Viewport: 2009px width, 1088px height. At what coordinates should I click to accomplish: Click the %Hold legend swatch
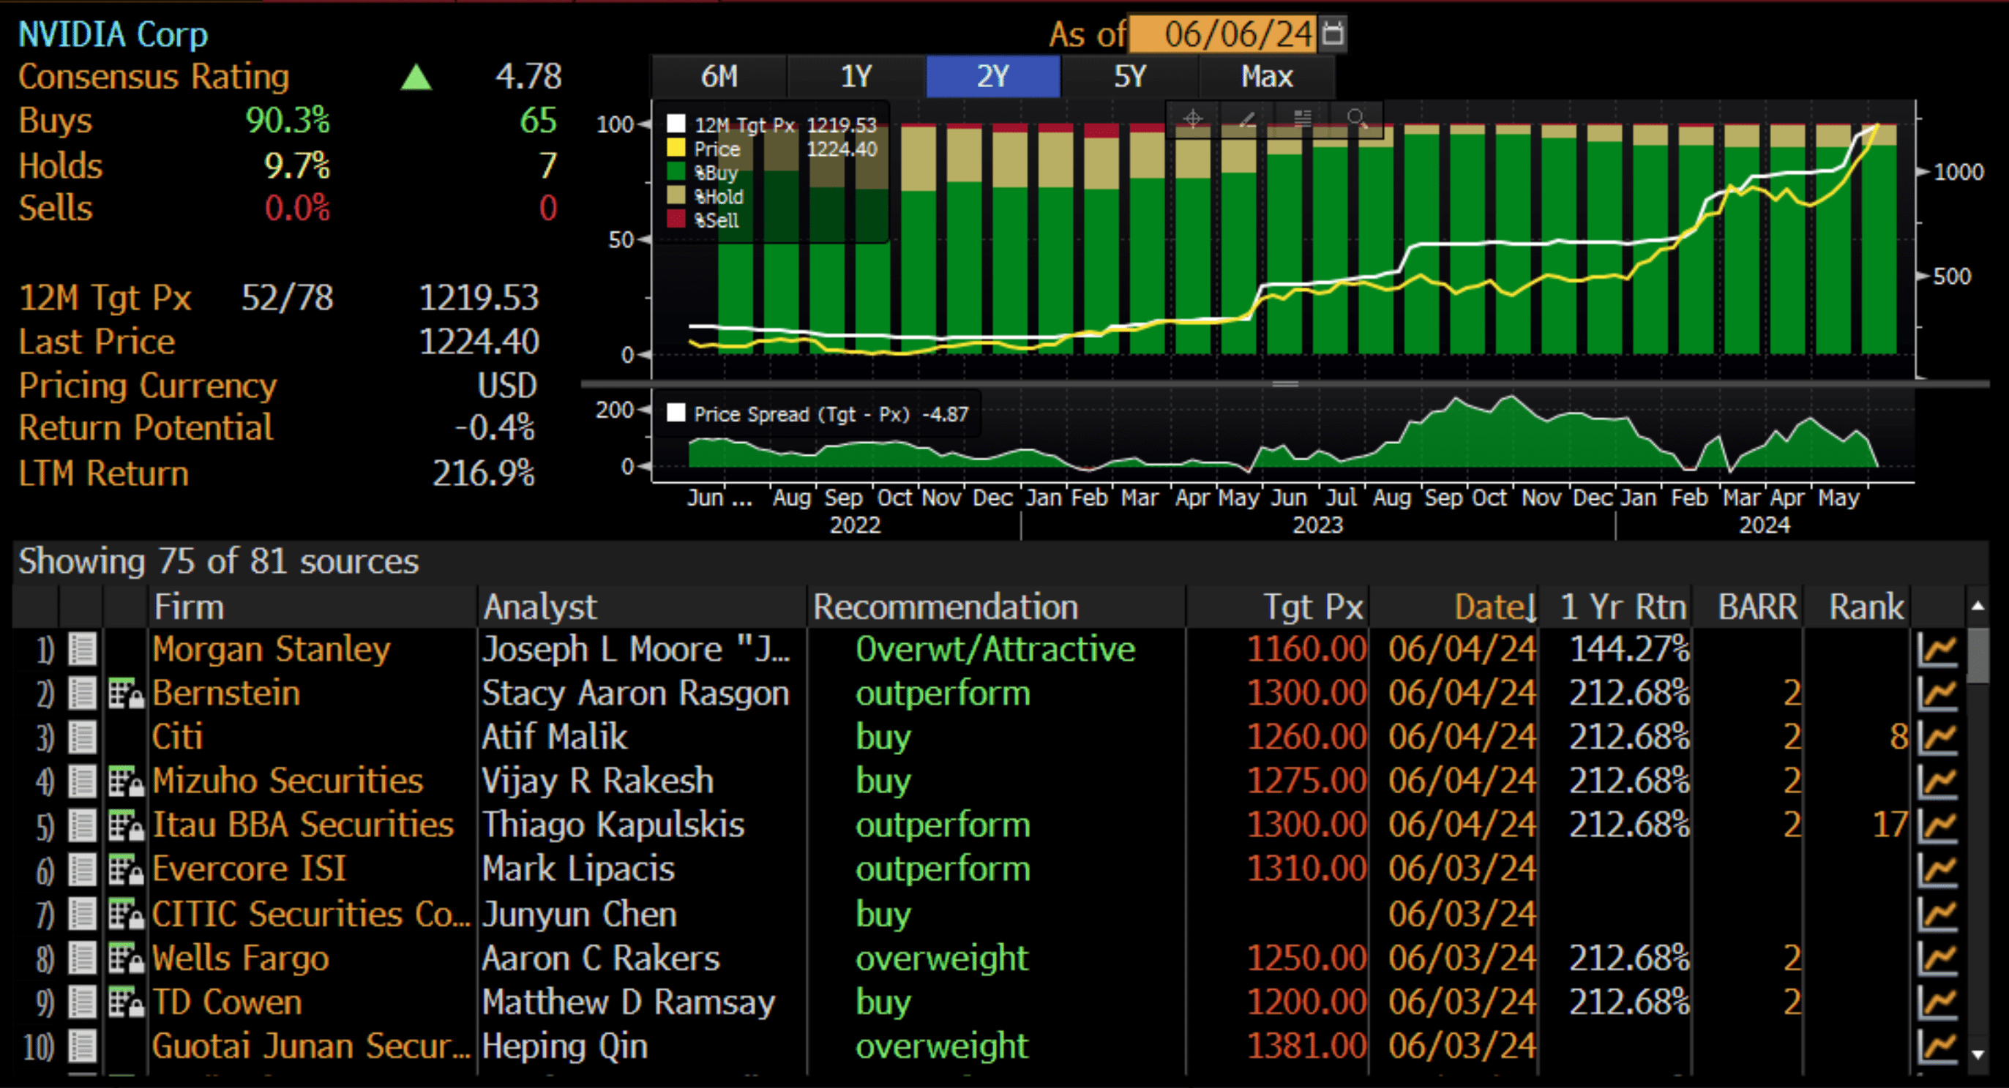tap(676, 196)
